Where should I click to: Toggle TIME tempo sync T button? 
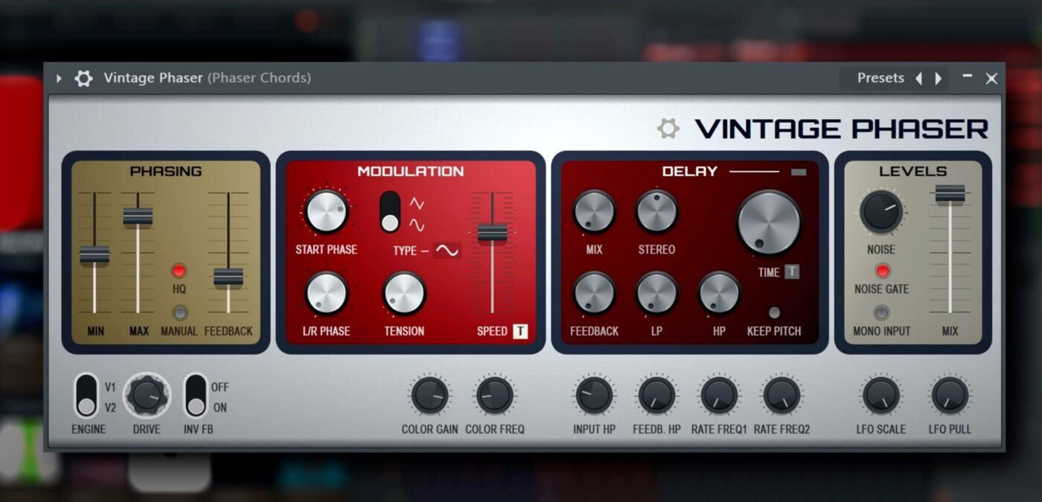tap(792, 272)
